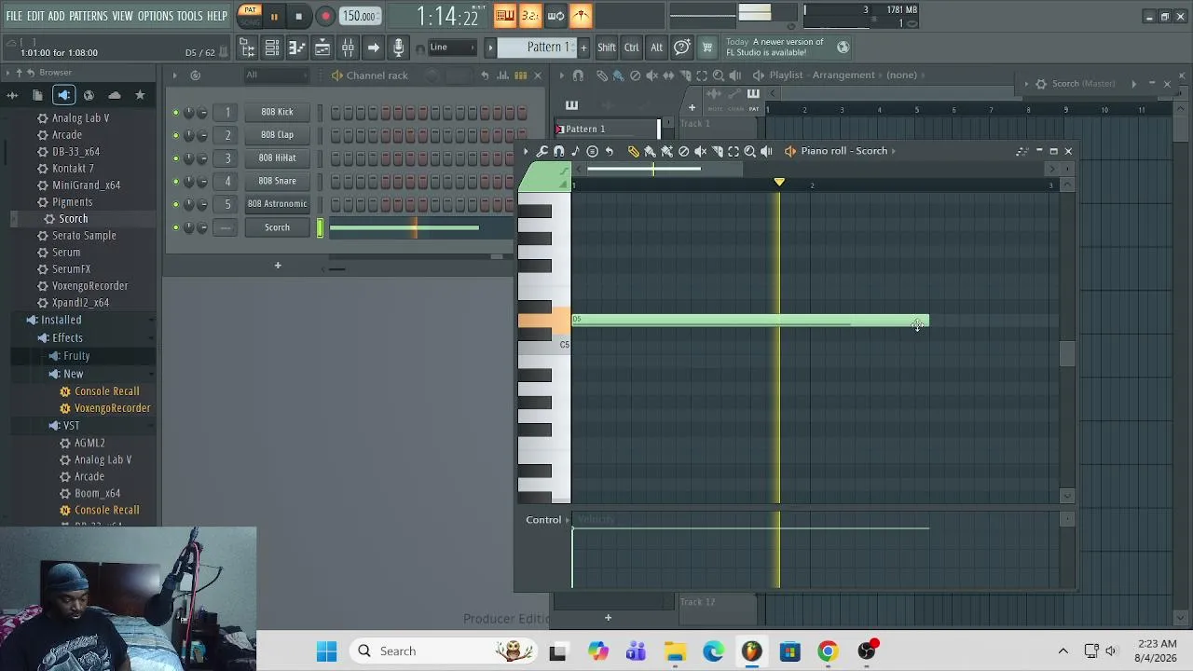
Task: Open the Edit menu
Action: point(35,16)
